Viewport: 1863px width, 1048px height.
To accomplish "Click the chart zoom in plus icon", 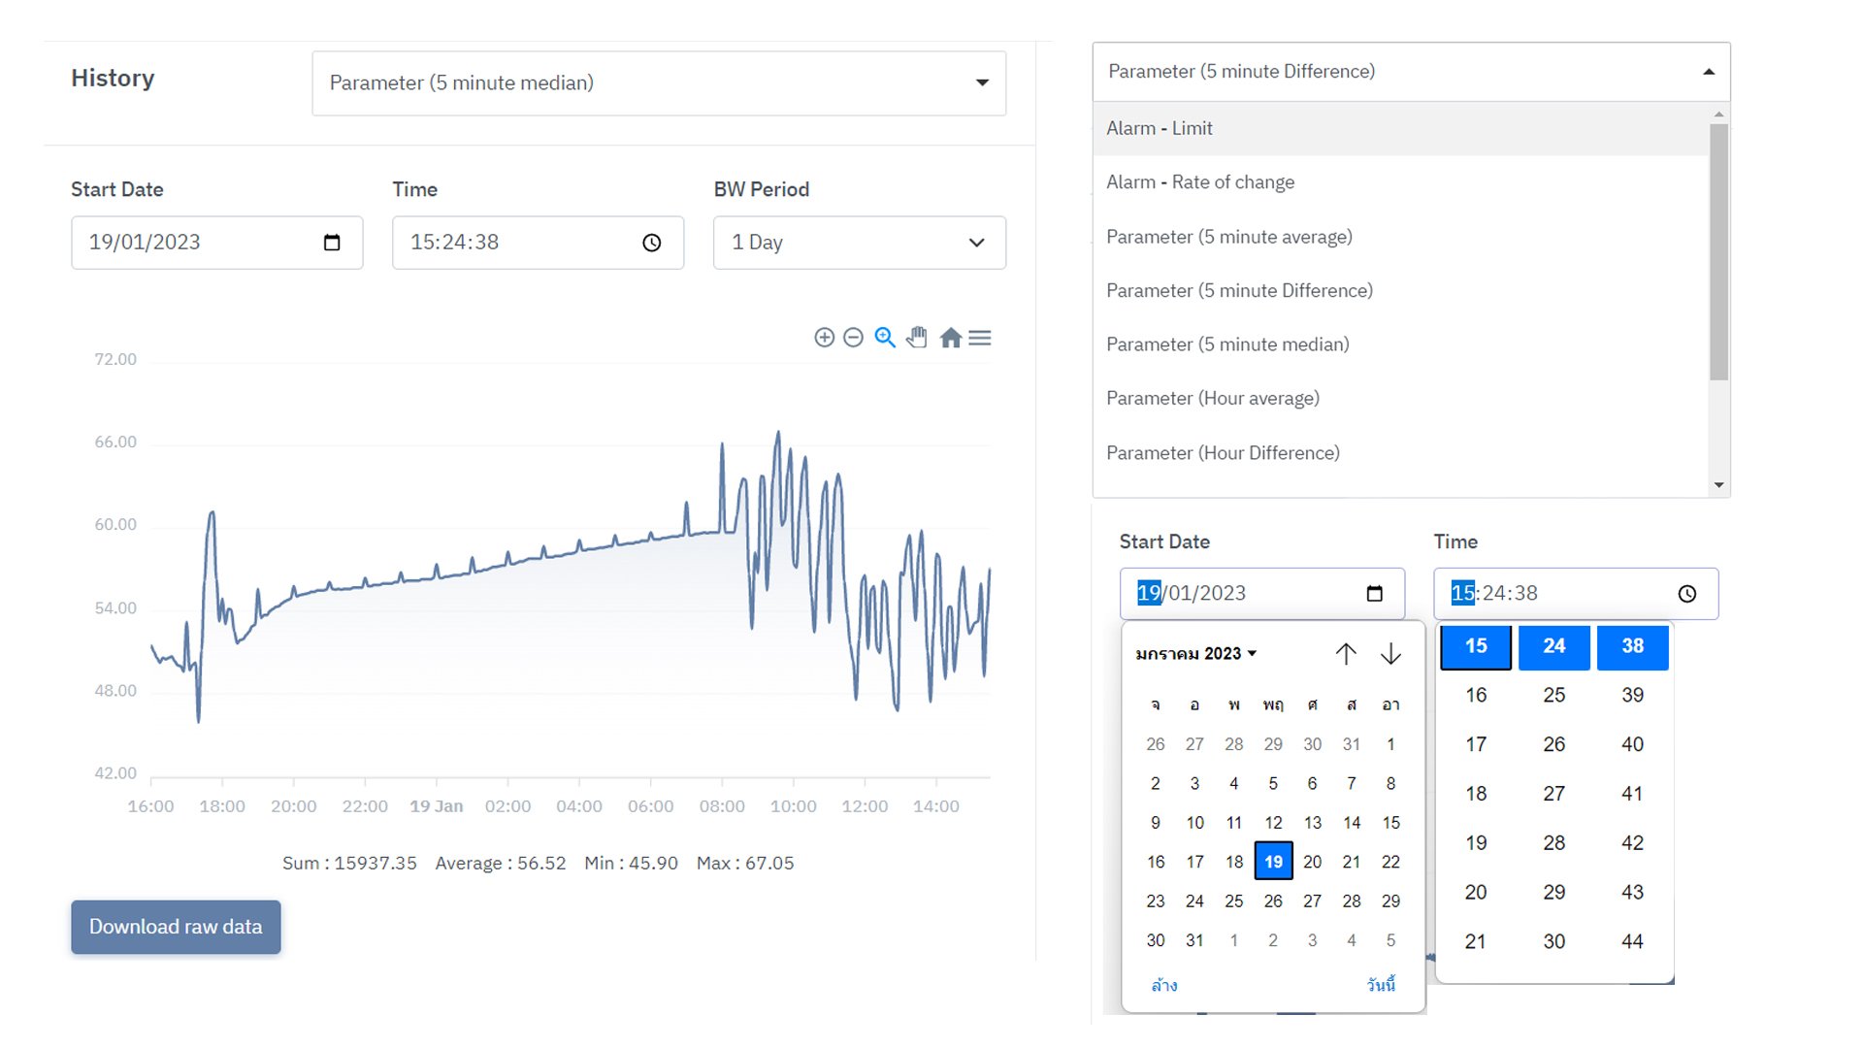I will click(824, 338).
